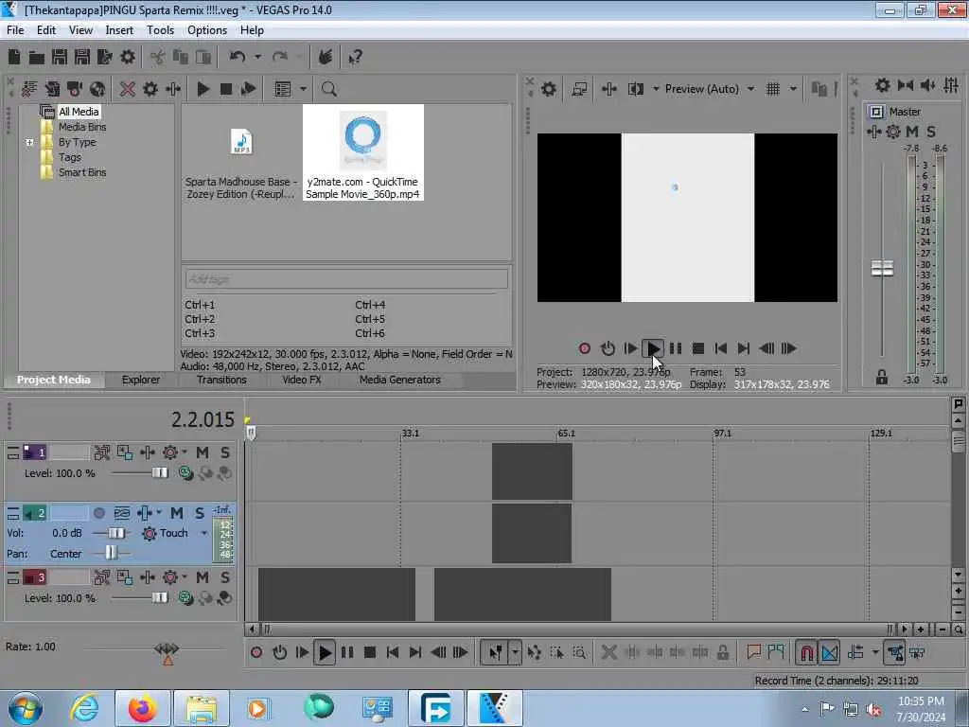This screenshot has height=727, width=969.
Task: Mute video track 1
Action: click(x=203, y=452)
